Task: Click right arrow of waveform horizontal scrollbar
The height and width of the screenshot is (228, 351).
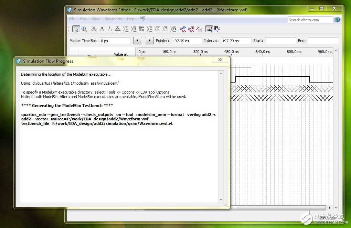Action: tap(330, 208)
